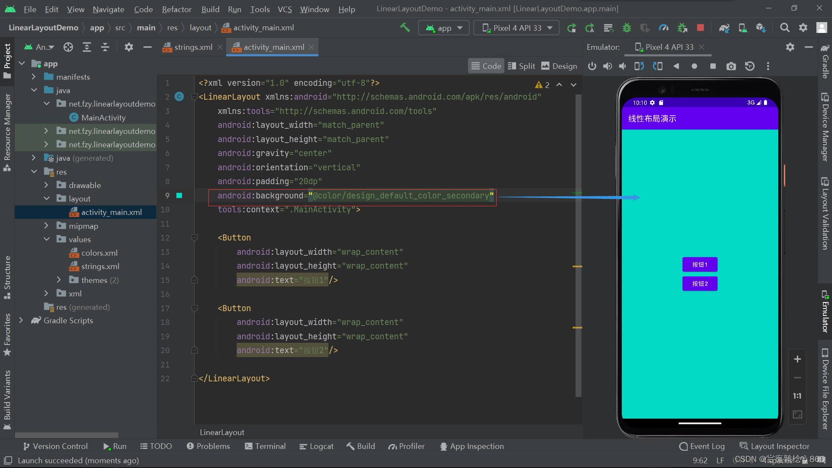Screen dimensions: 832x468
Task: Switch to the Split view tab
Action: (x=521, y=66)
